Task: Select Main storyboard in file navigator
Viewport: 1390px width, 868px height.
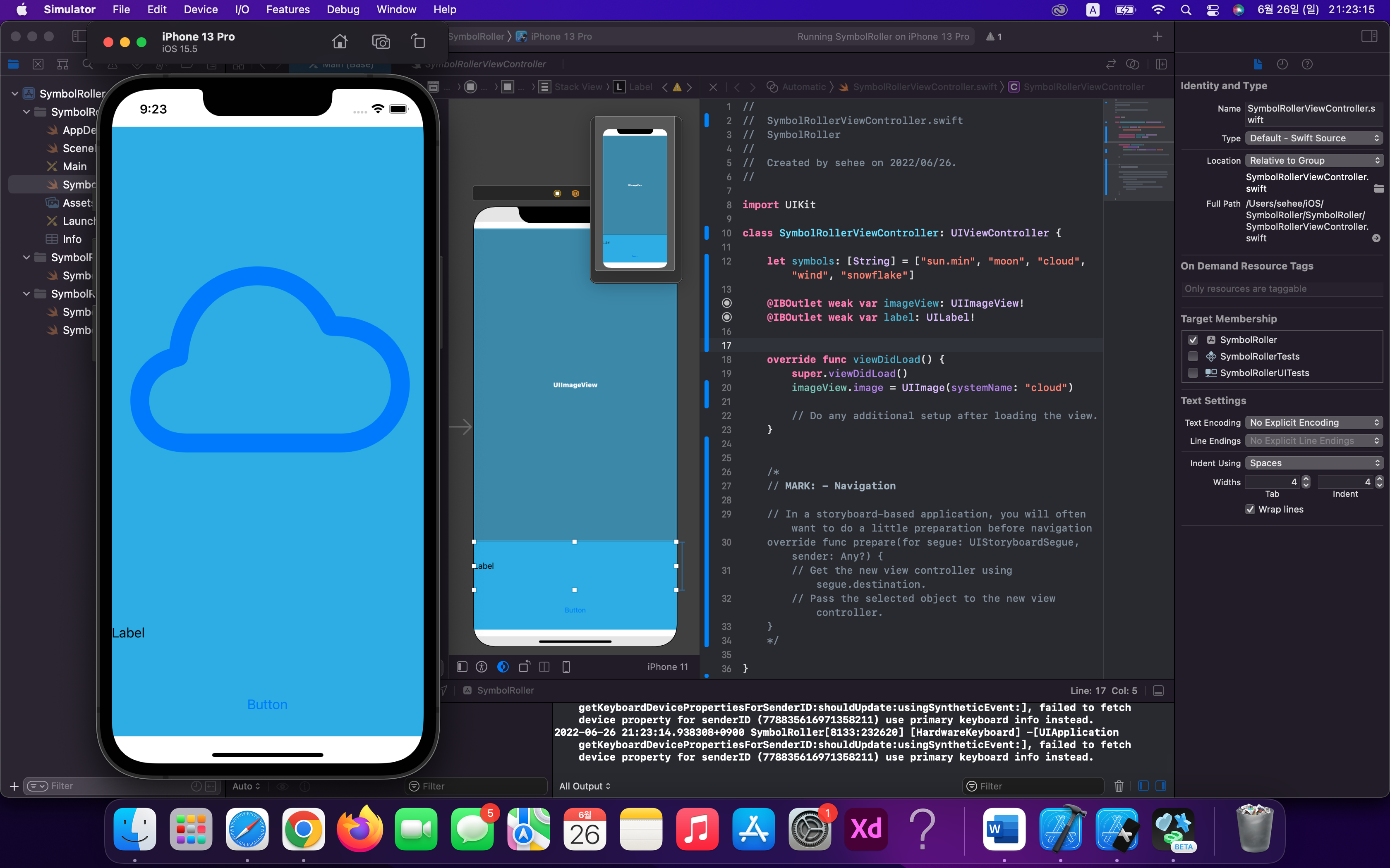Action: coord(74,167)
